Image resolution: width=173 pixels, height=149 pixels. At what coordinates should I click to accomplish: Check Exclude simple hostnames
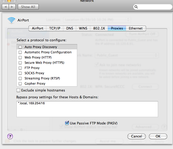(18, 90)
